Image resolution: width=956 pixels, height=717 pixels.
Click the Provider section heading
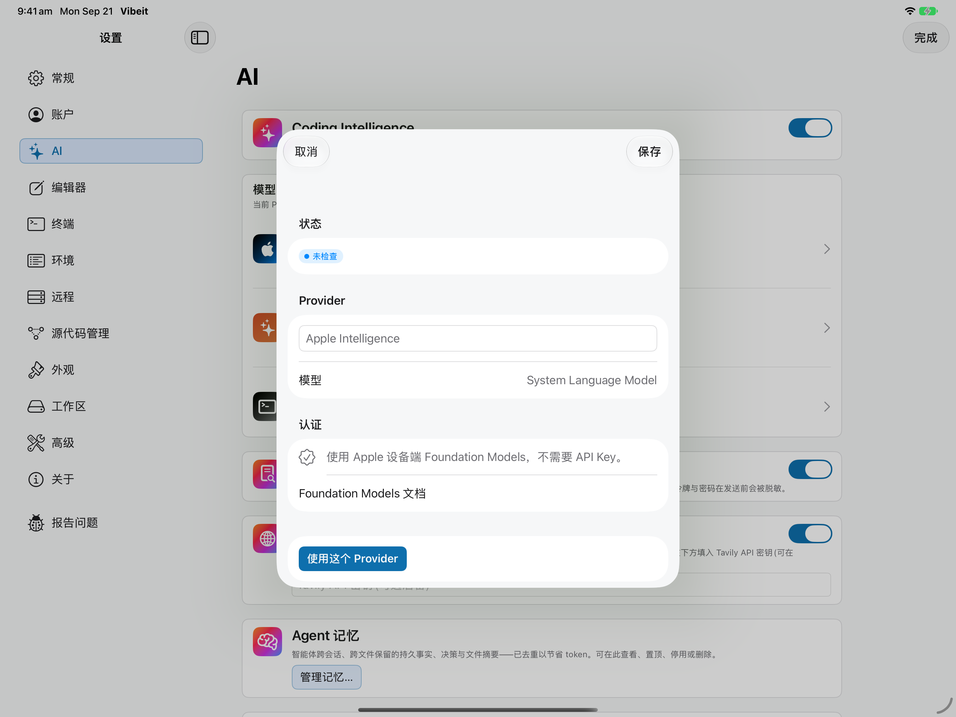322,301
